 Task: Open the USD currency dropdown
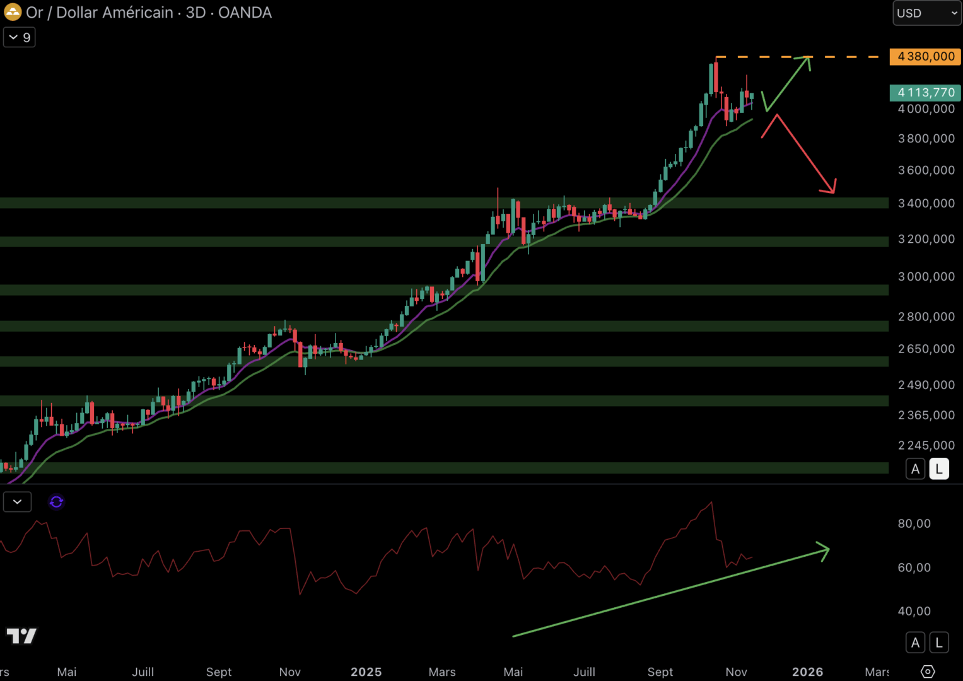[x=926, y=13]
